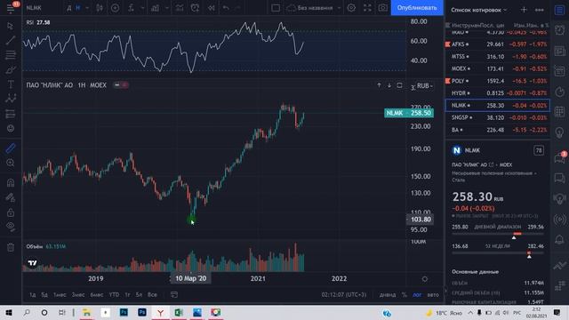Toggle the лог logarithmic scale
The height and width of the screenshot is (320, 569).
[417, 294]
